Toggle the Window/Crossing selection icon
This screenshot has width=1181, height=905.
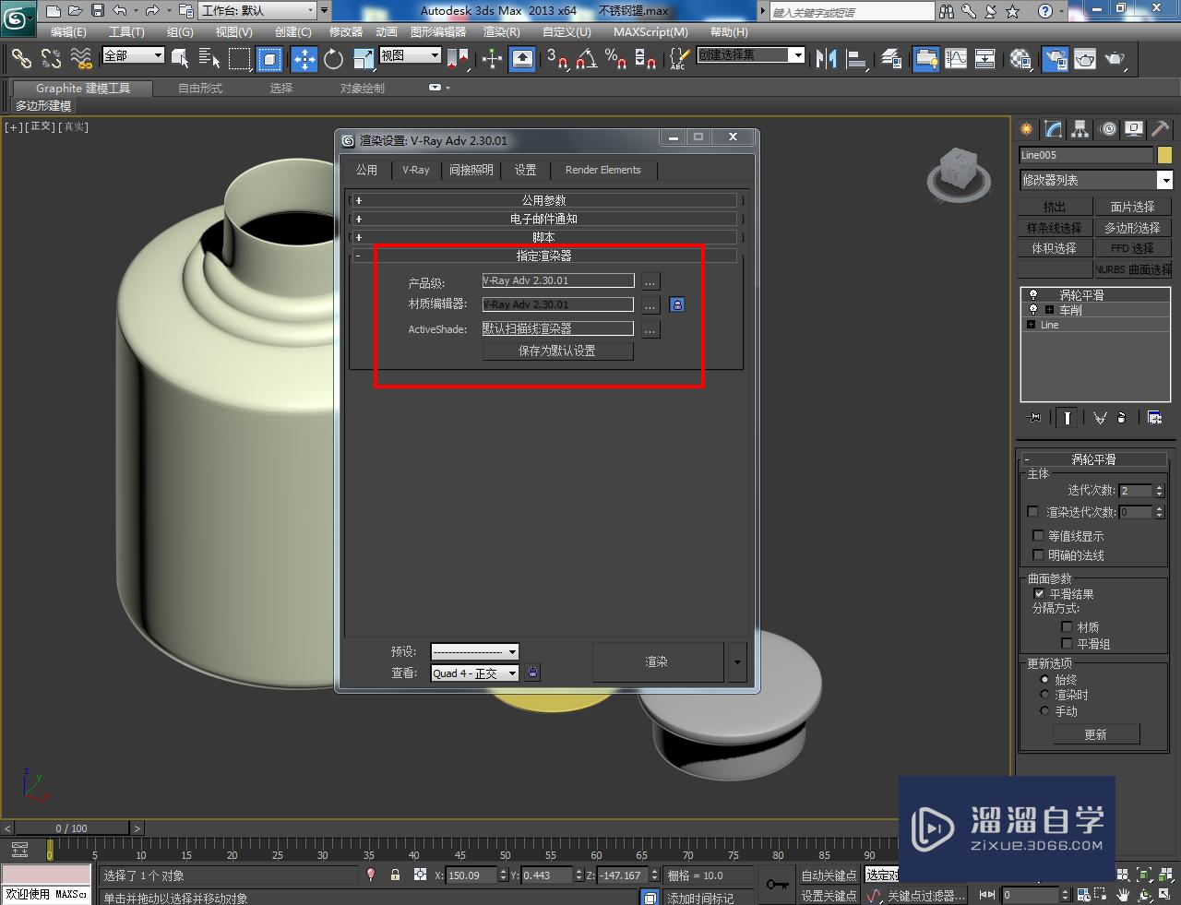tap(269, 59)
